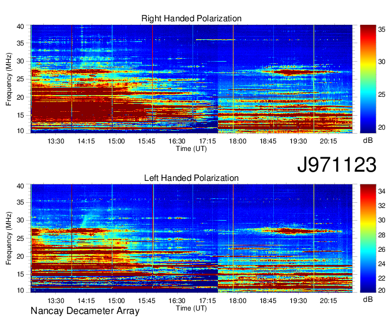Click the Right Handed Polarization spectrogram image

(191, 79)
